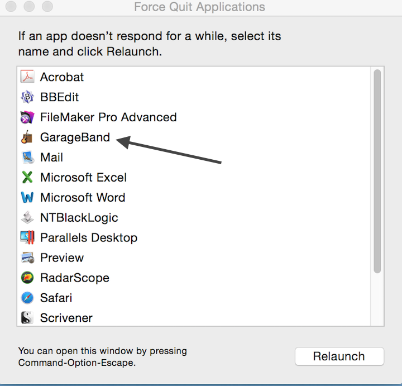Click the RadarScope icon
The width and height of the screenshot is (402, 386).
[27, 278]
